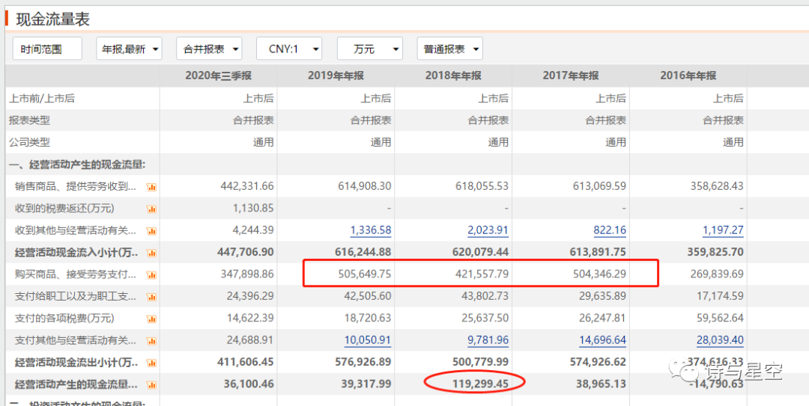The height and width of the screenshot is (406, 809).
Task: Click the 时间范围 button
Action: 47,49
